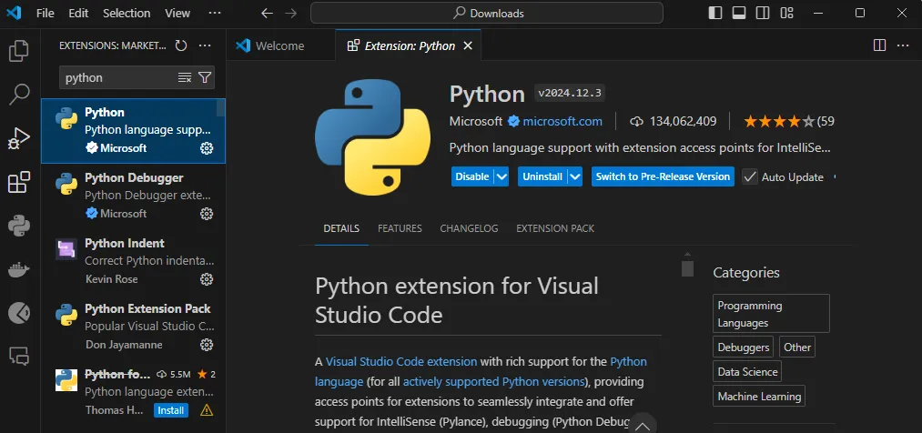Screen dimensions: 922x433
Task: Expand the Uninstall dropdown arrow
Action: 575,176
